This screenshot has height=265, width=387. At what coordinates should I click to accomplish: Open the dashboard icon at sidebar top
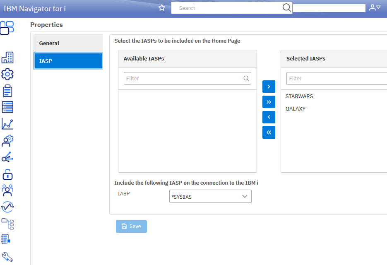7,28
